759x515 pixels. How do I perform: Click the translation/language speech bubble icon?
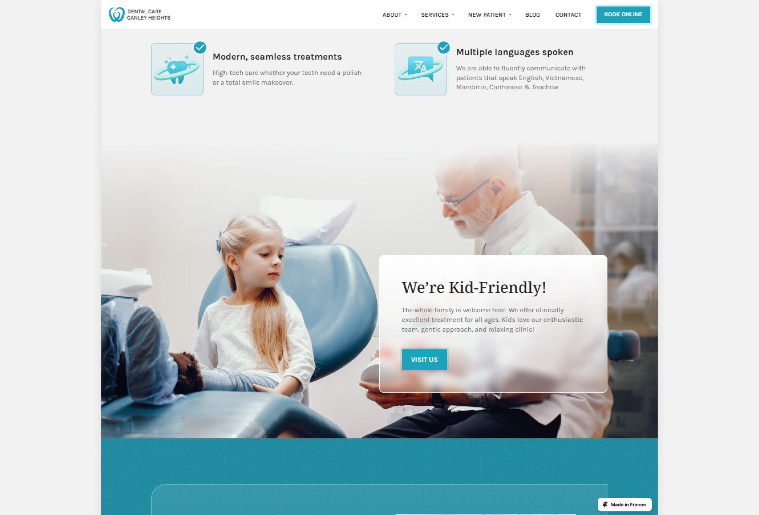click(x=421, y=68)
